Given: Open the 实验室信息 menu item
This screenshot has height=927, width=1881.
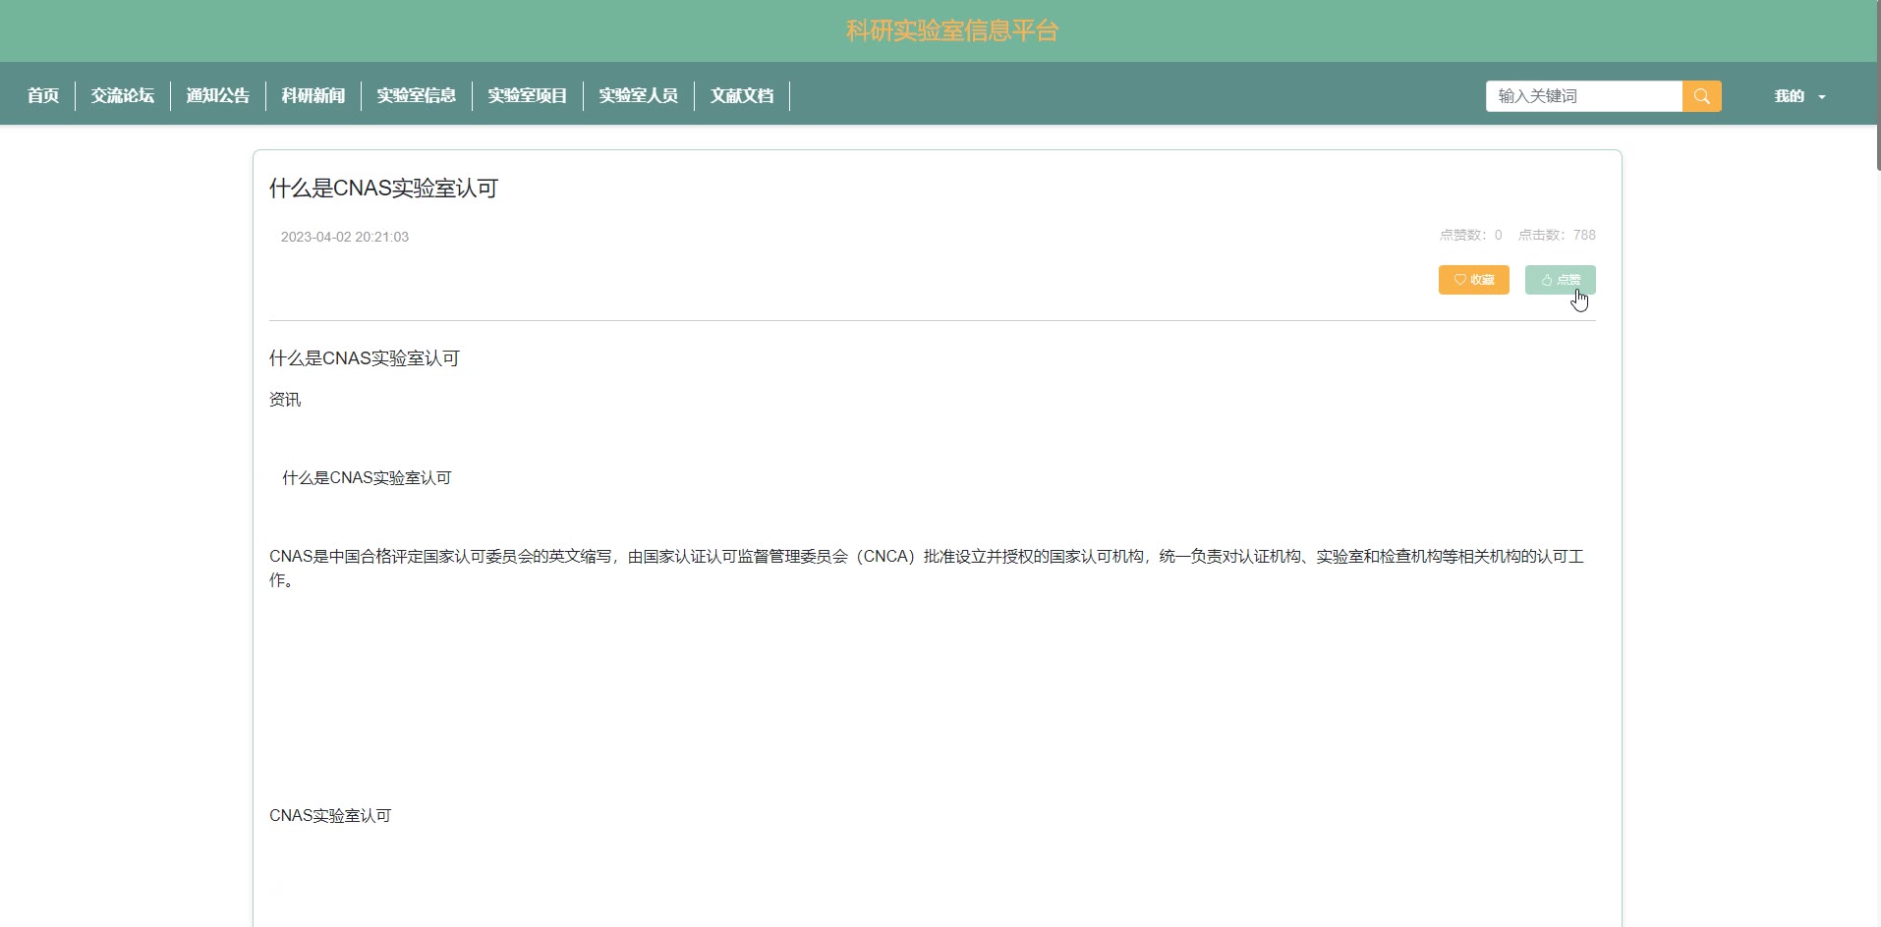Looking at the screenshot, I should click(x=417, y=95).
